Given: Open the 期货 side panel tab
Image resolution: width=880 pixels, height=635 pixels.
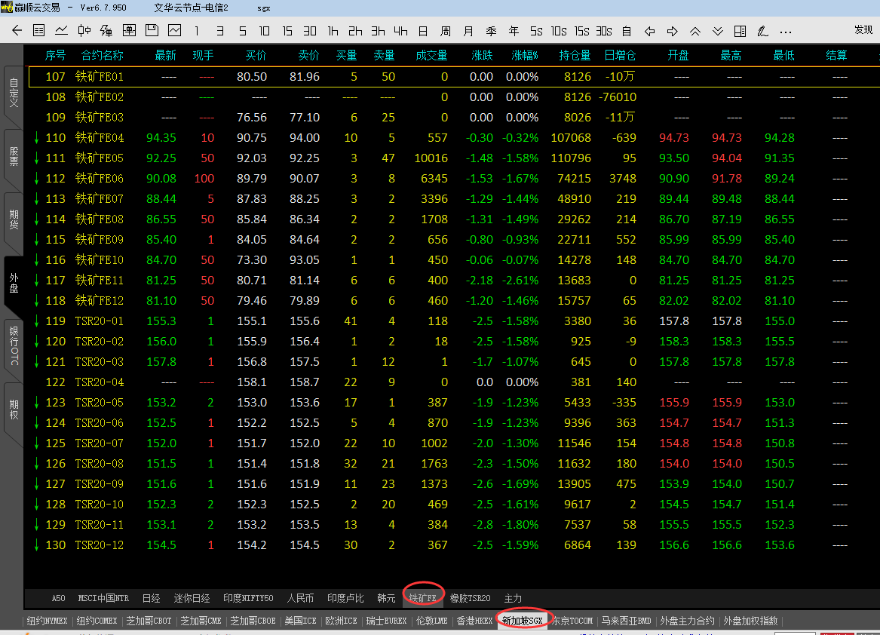Looking at the screenshot, I should pyautogui.click(x=14, y=219).
